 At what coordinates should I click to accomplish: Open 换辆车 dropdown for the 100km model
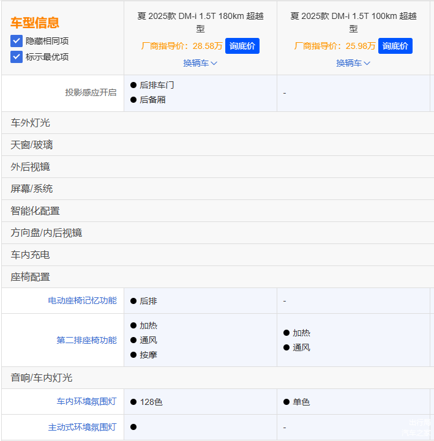pyautogui.click(x=353, y=63)
